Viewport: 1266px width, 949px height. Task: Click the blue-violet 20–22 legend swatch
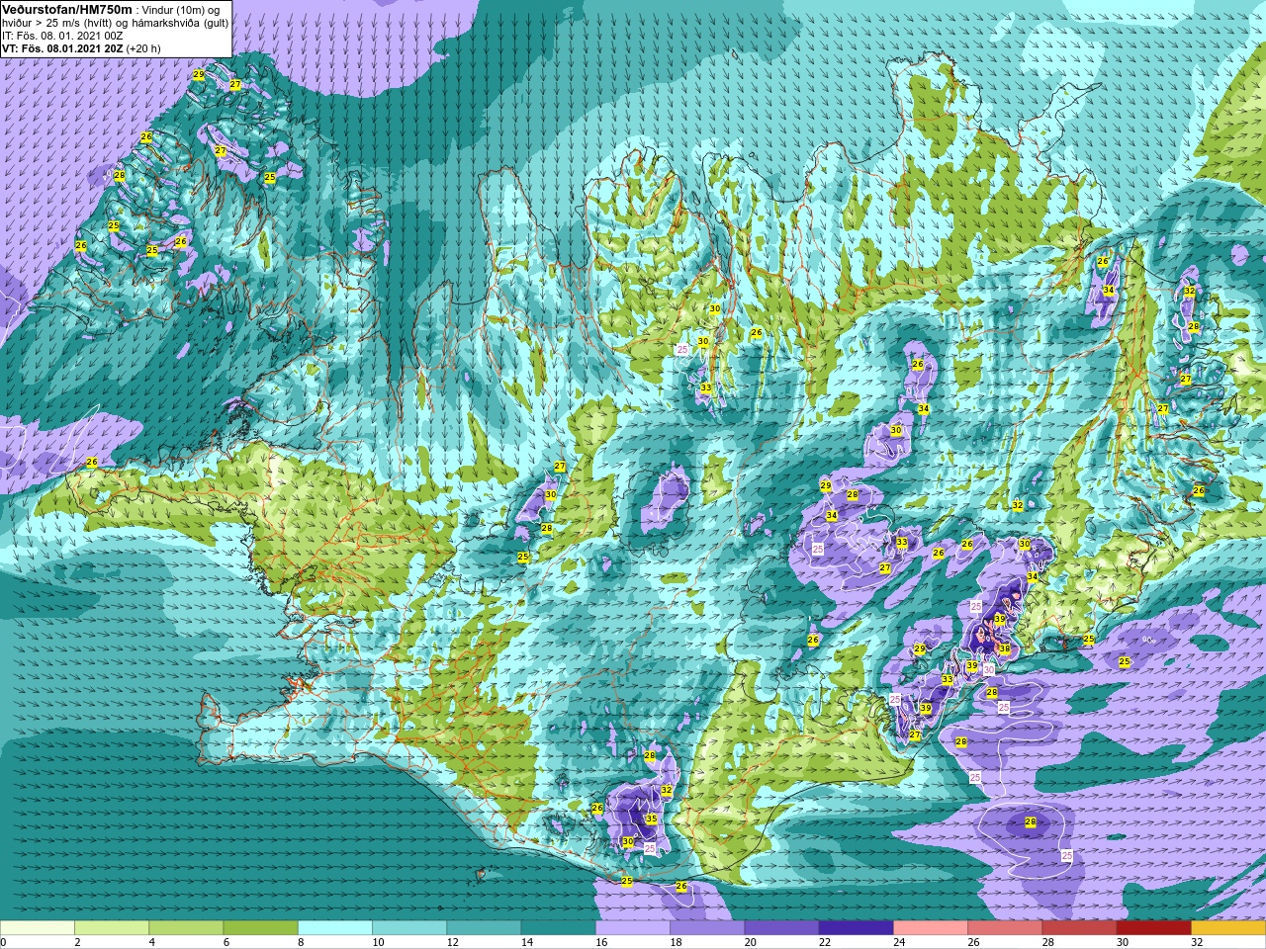click(x=781, y=928)
